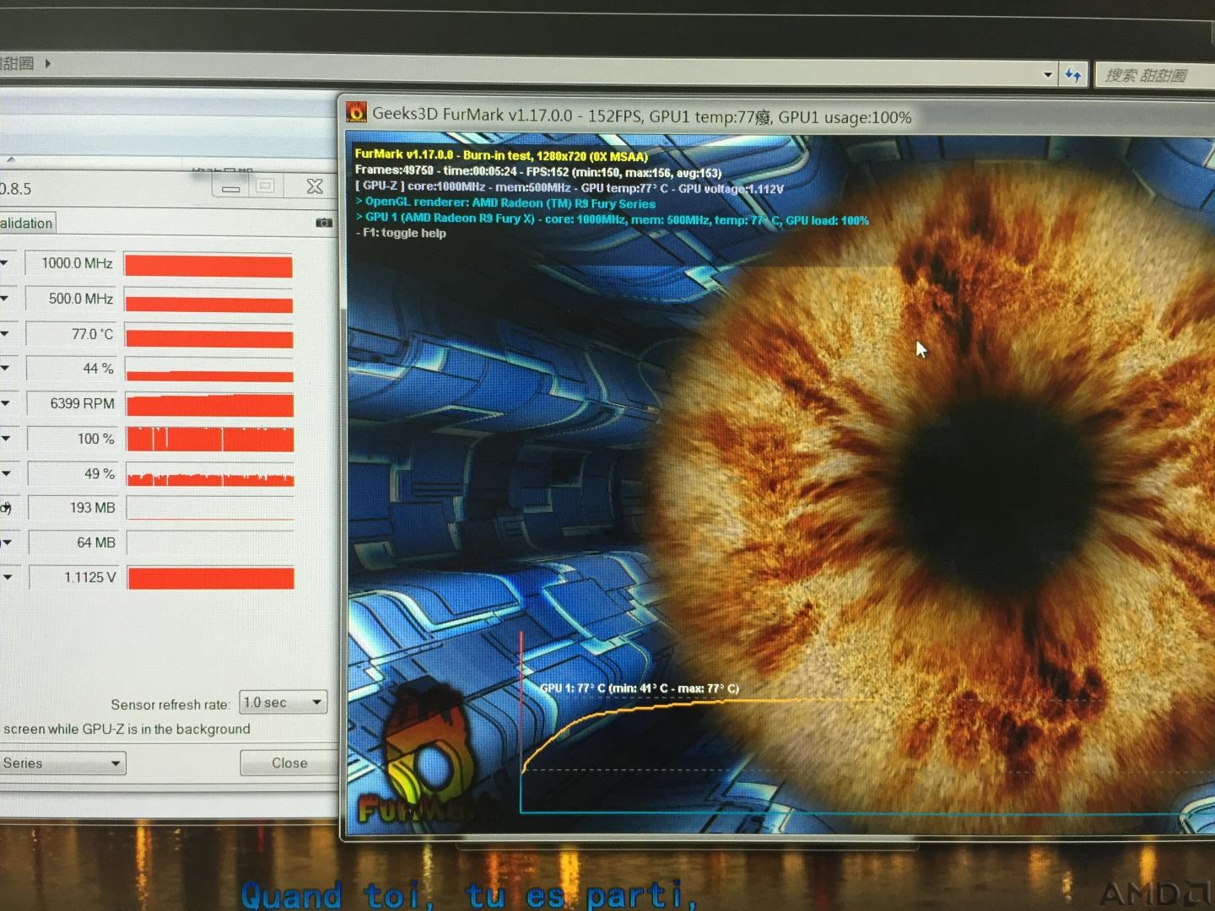Image resolution: width=1215 pixels, height=911 pixels.
Task: Open sensor dropdown arrow beside 77.0 °C
Action: coord(5,334)
